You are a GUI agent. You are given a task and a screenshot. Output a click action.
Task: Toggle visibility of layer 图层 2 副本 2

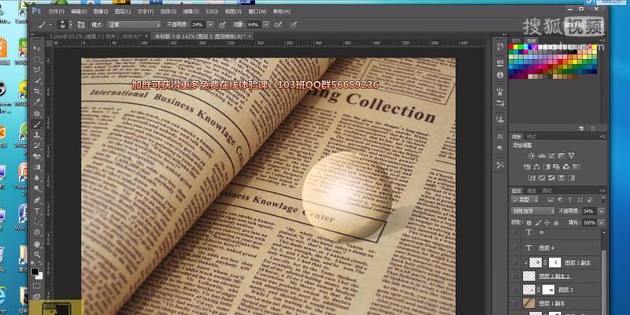514,276
